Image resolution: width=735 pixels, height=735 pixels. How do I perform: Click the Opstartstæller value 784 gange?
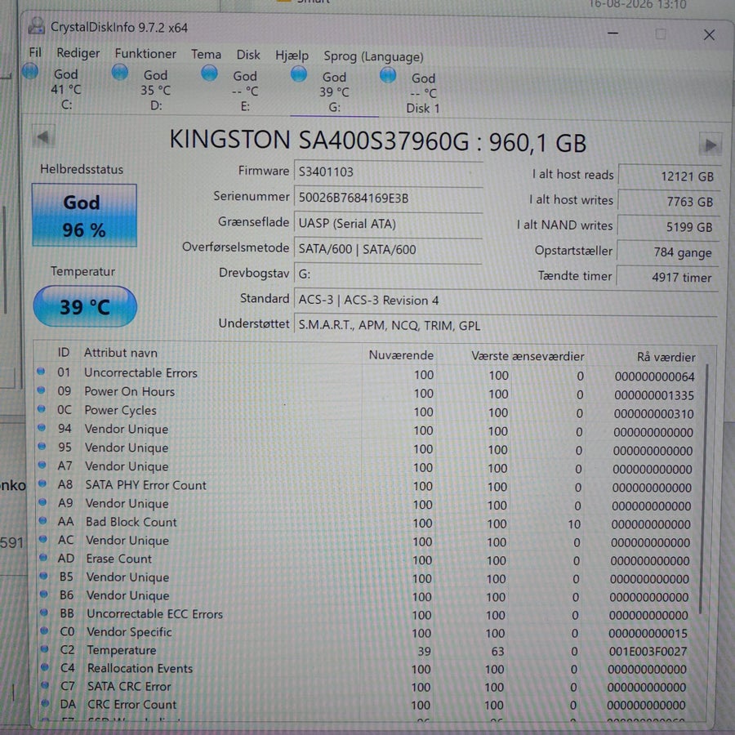(667, 252)
